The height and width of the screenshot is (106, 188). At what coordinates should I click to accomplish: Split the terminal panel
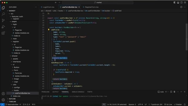(x=171, y=92)
